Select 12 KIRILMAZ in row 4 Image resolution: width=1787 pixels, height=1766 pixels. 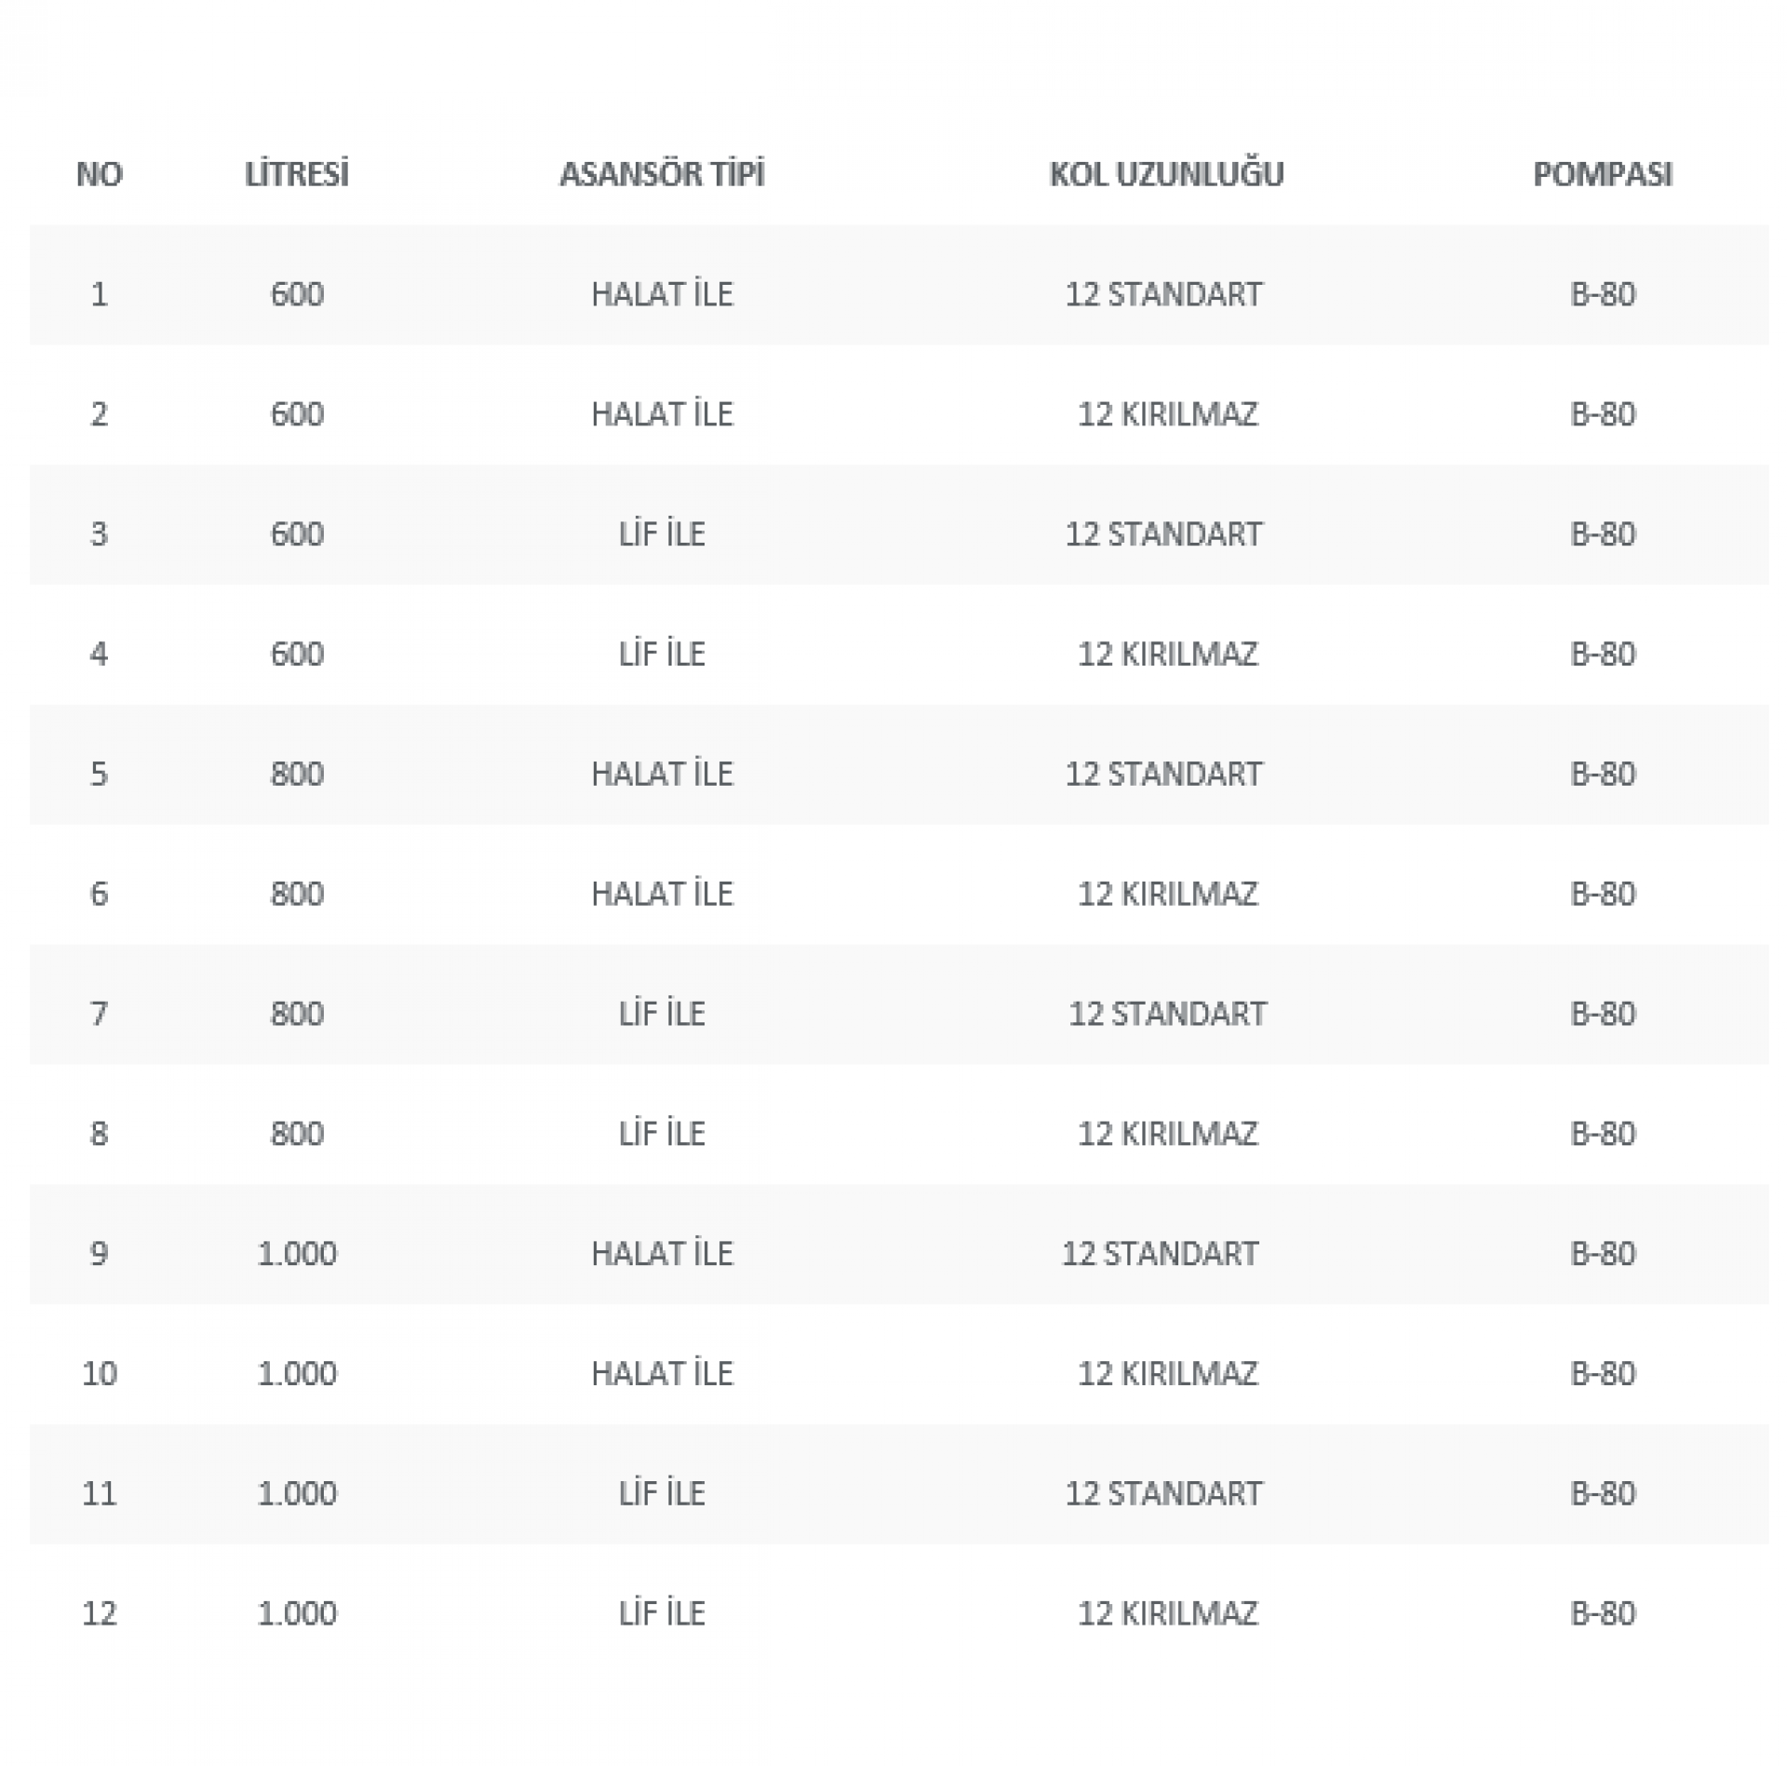[1167, 654]
